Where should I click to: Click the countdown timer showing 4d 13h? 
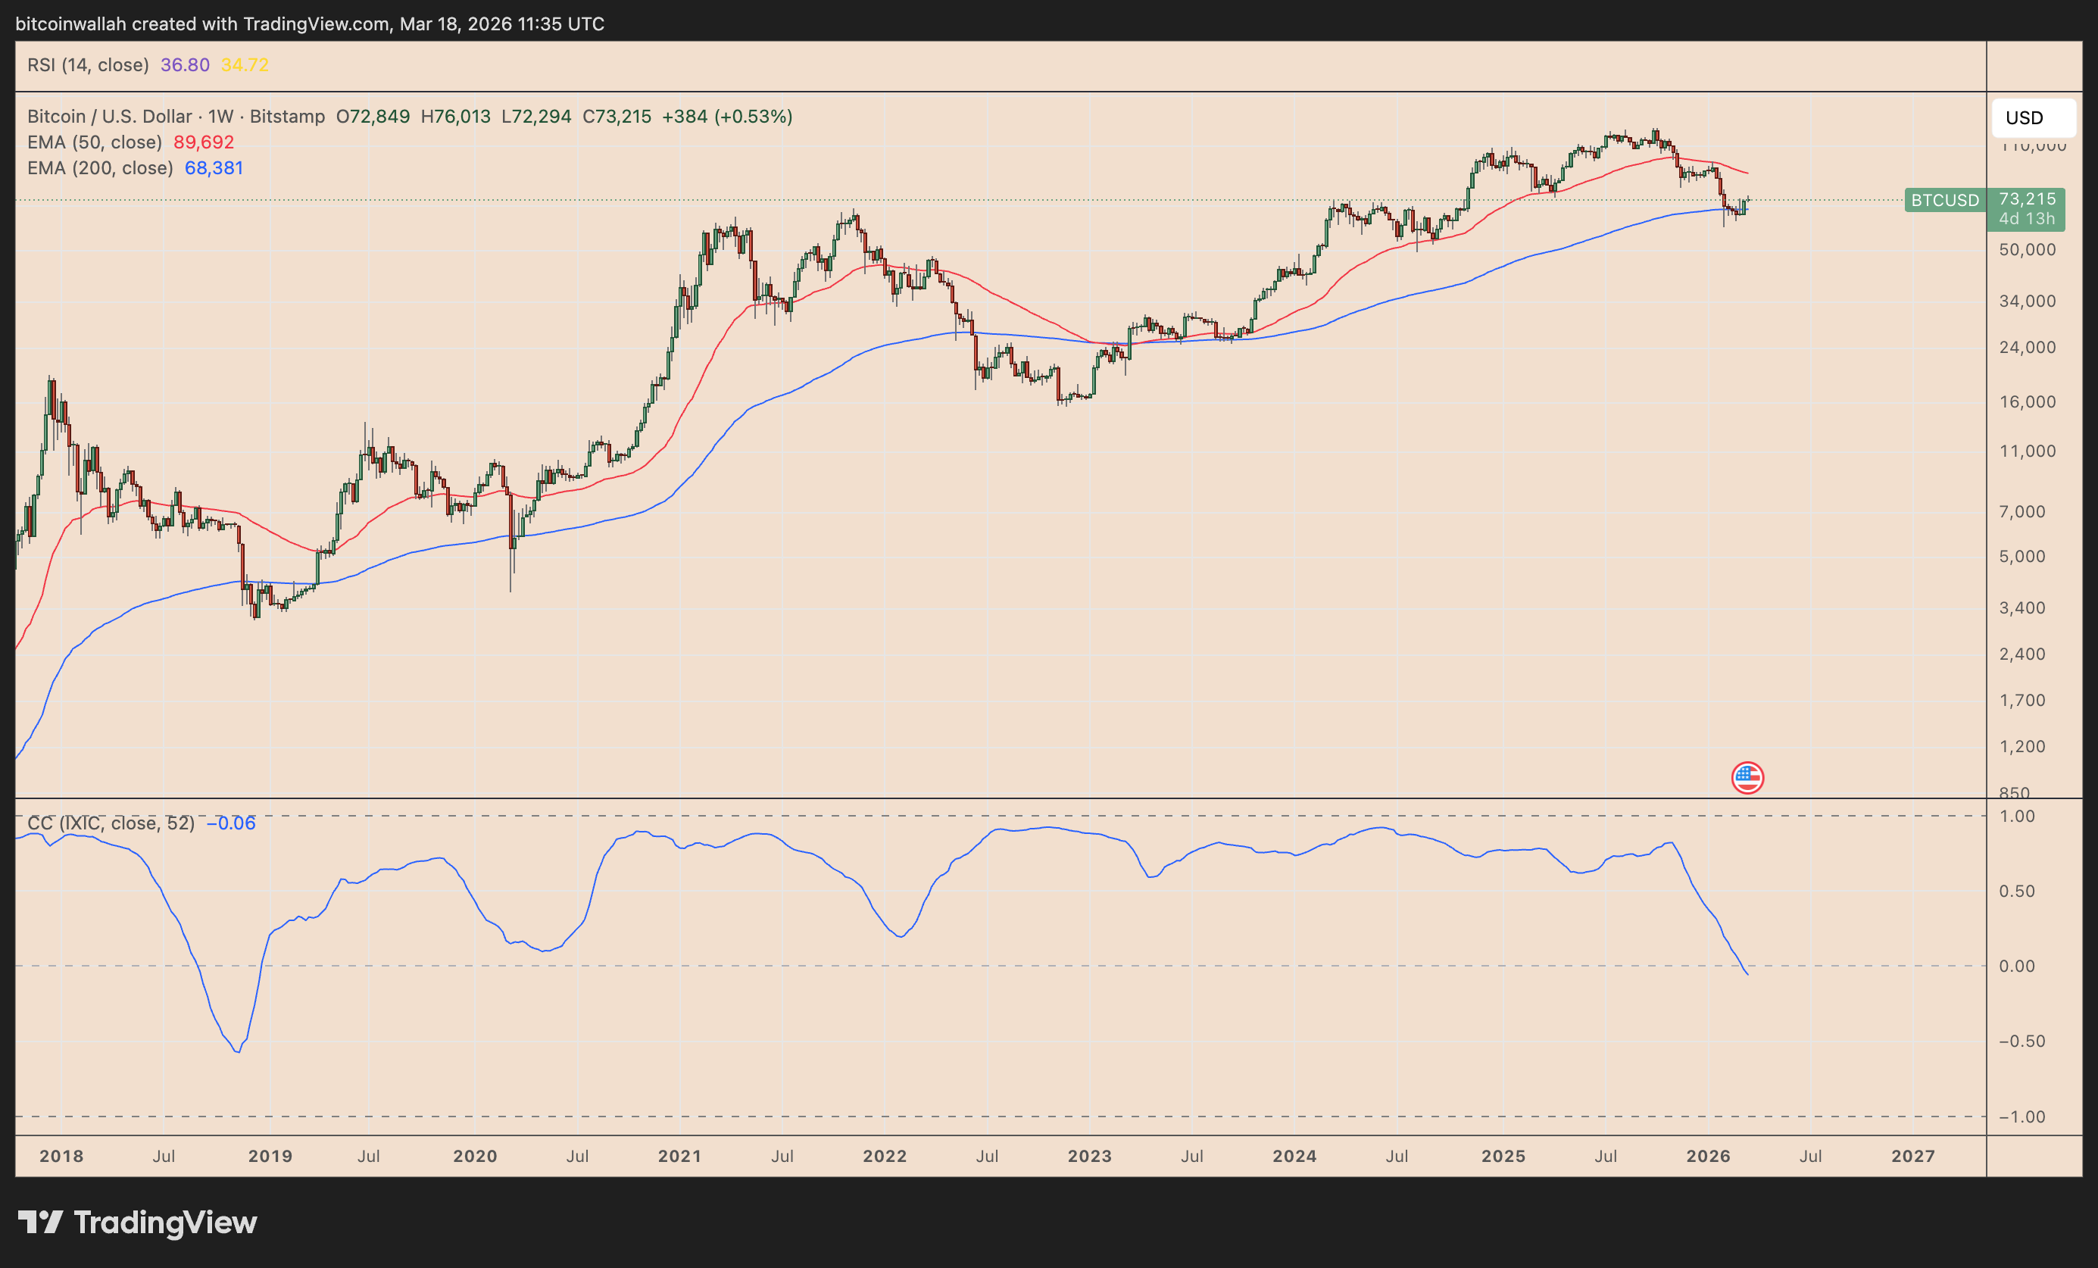2028,219
